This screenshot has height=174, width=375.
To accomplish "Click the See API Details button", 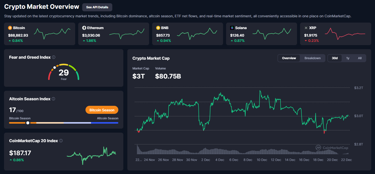I will pos(97,7).
